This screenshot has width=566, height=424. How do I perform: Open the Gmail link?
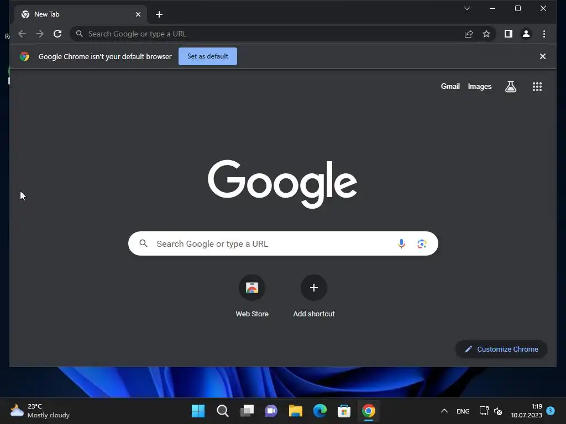coord(450,87)
